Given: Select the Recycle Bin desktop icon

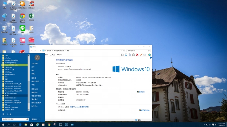Looking at the screenshot, I should point(4,29).
